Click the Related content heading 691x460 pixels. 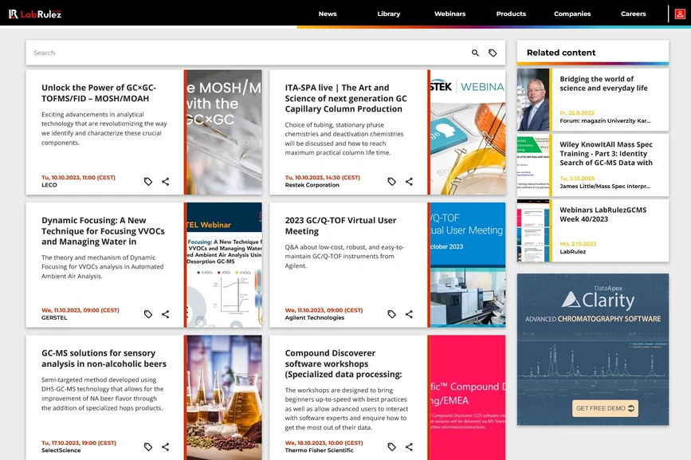pyautogui.click(x=561, y=53)
